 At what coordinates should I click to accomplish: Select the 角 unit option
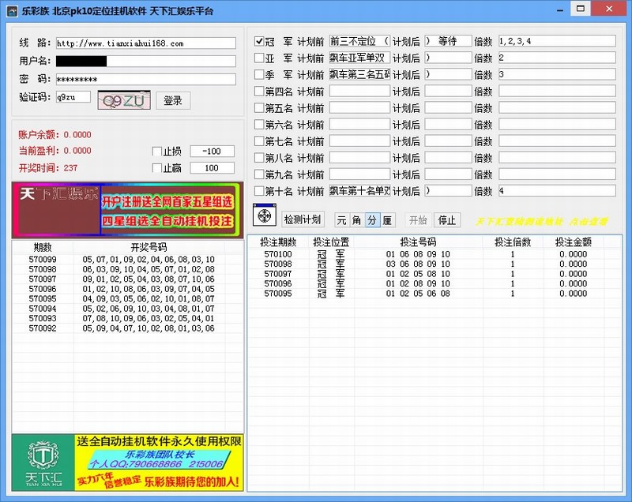click(x=357, y=220)
